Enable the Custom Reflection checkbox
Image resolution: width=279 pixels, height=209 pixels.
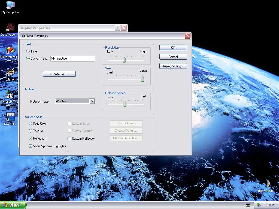pos(69,139)
